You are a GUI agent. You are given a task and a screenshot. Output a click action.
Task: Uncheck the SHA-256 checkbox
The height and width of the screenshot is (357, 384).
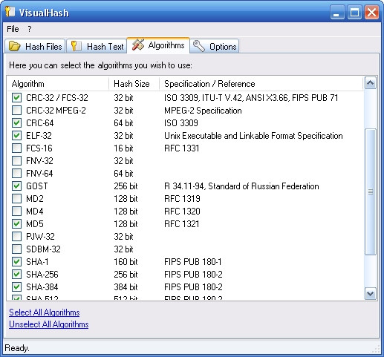[x=16, y=275]
